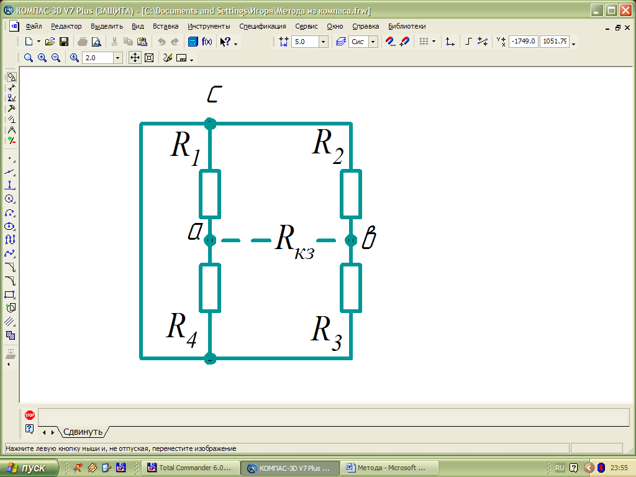Image resolution: width=636 pixels, height=477 pixels.
Task: Select the circle drawing tool
Action: [x=10, y=199]
